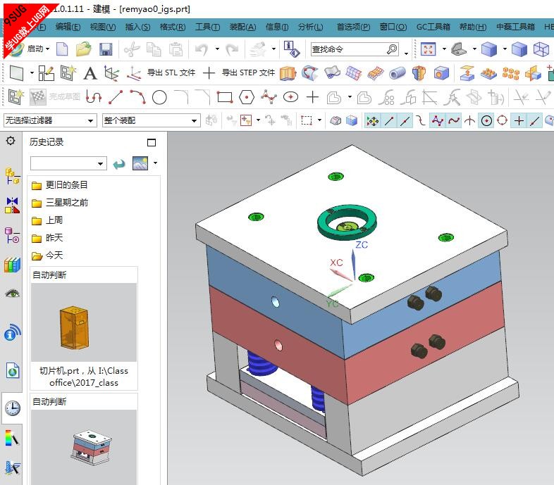This screenshot has height=485, width=554.
Task: Open the History clock sidebar tab
Action: pos(13,408)
